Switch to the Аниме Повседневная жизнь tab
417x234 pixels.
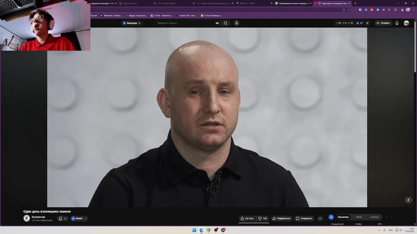[x=215, y=3]
